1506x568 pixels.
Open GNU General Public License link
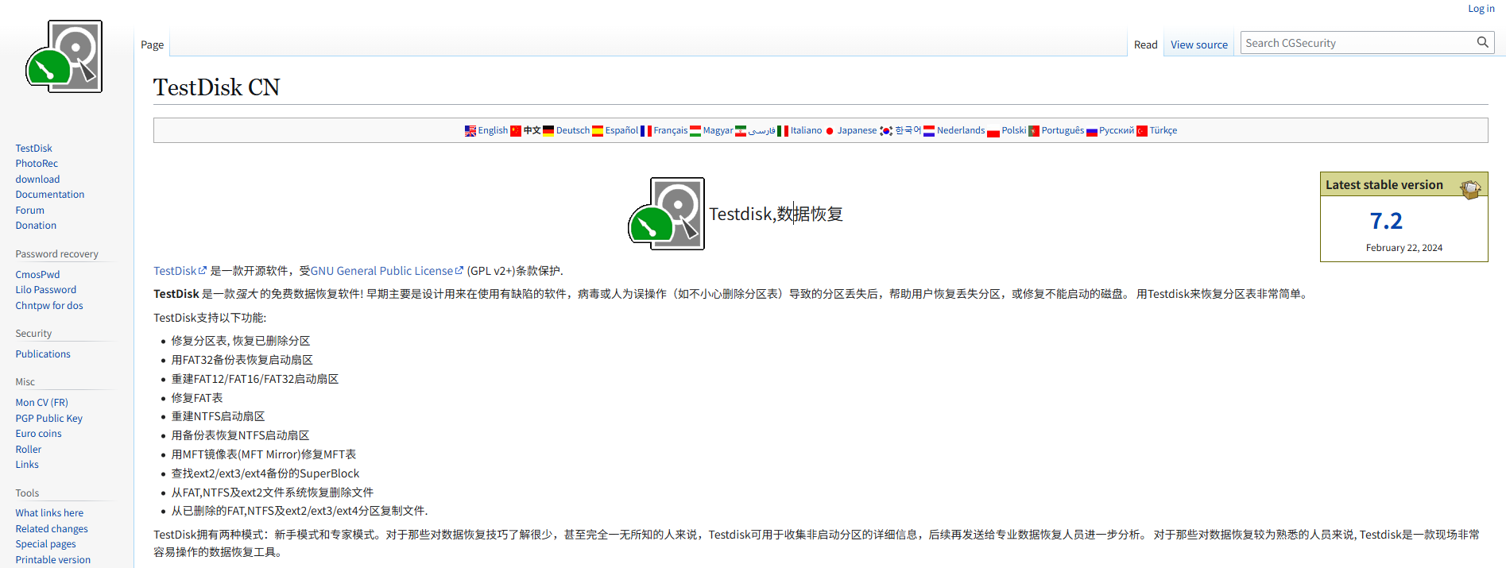(x=387, y=271)
